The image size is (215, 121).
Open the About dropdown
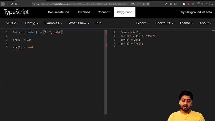(x=205, y=23)
